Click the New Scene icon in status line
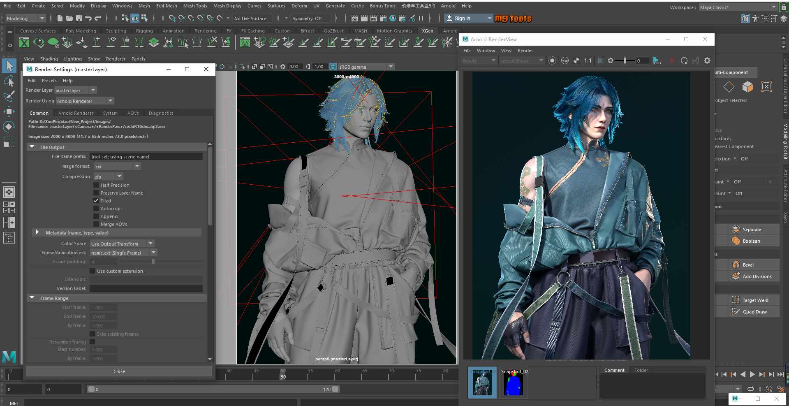The image size is (789, 406). point(60,18)
